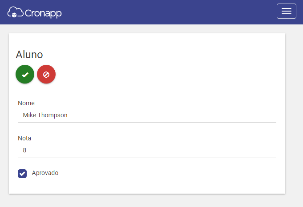
Task: Click the Aluno form heading
Action: point(29,55)
